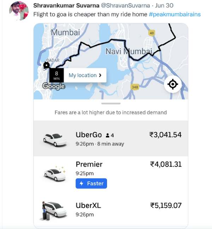Click the bottom sheet drag handle
This screenshot has height=229, width=212.
(111, 104)
